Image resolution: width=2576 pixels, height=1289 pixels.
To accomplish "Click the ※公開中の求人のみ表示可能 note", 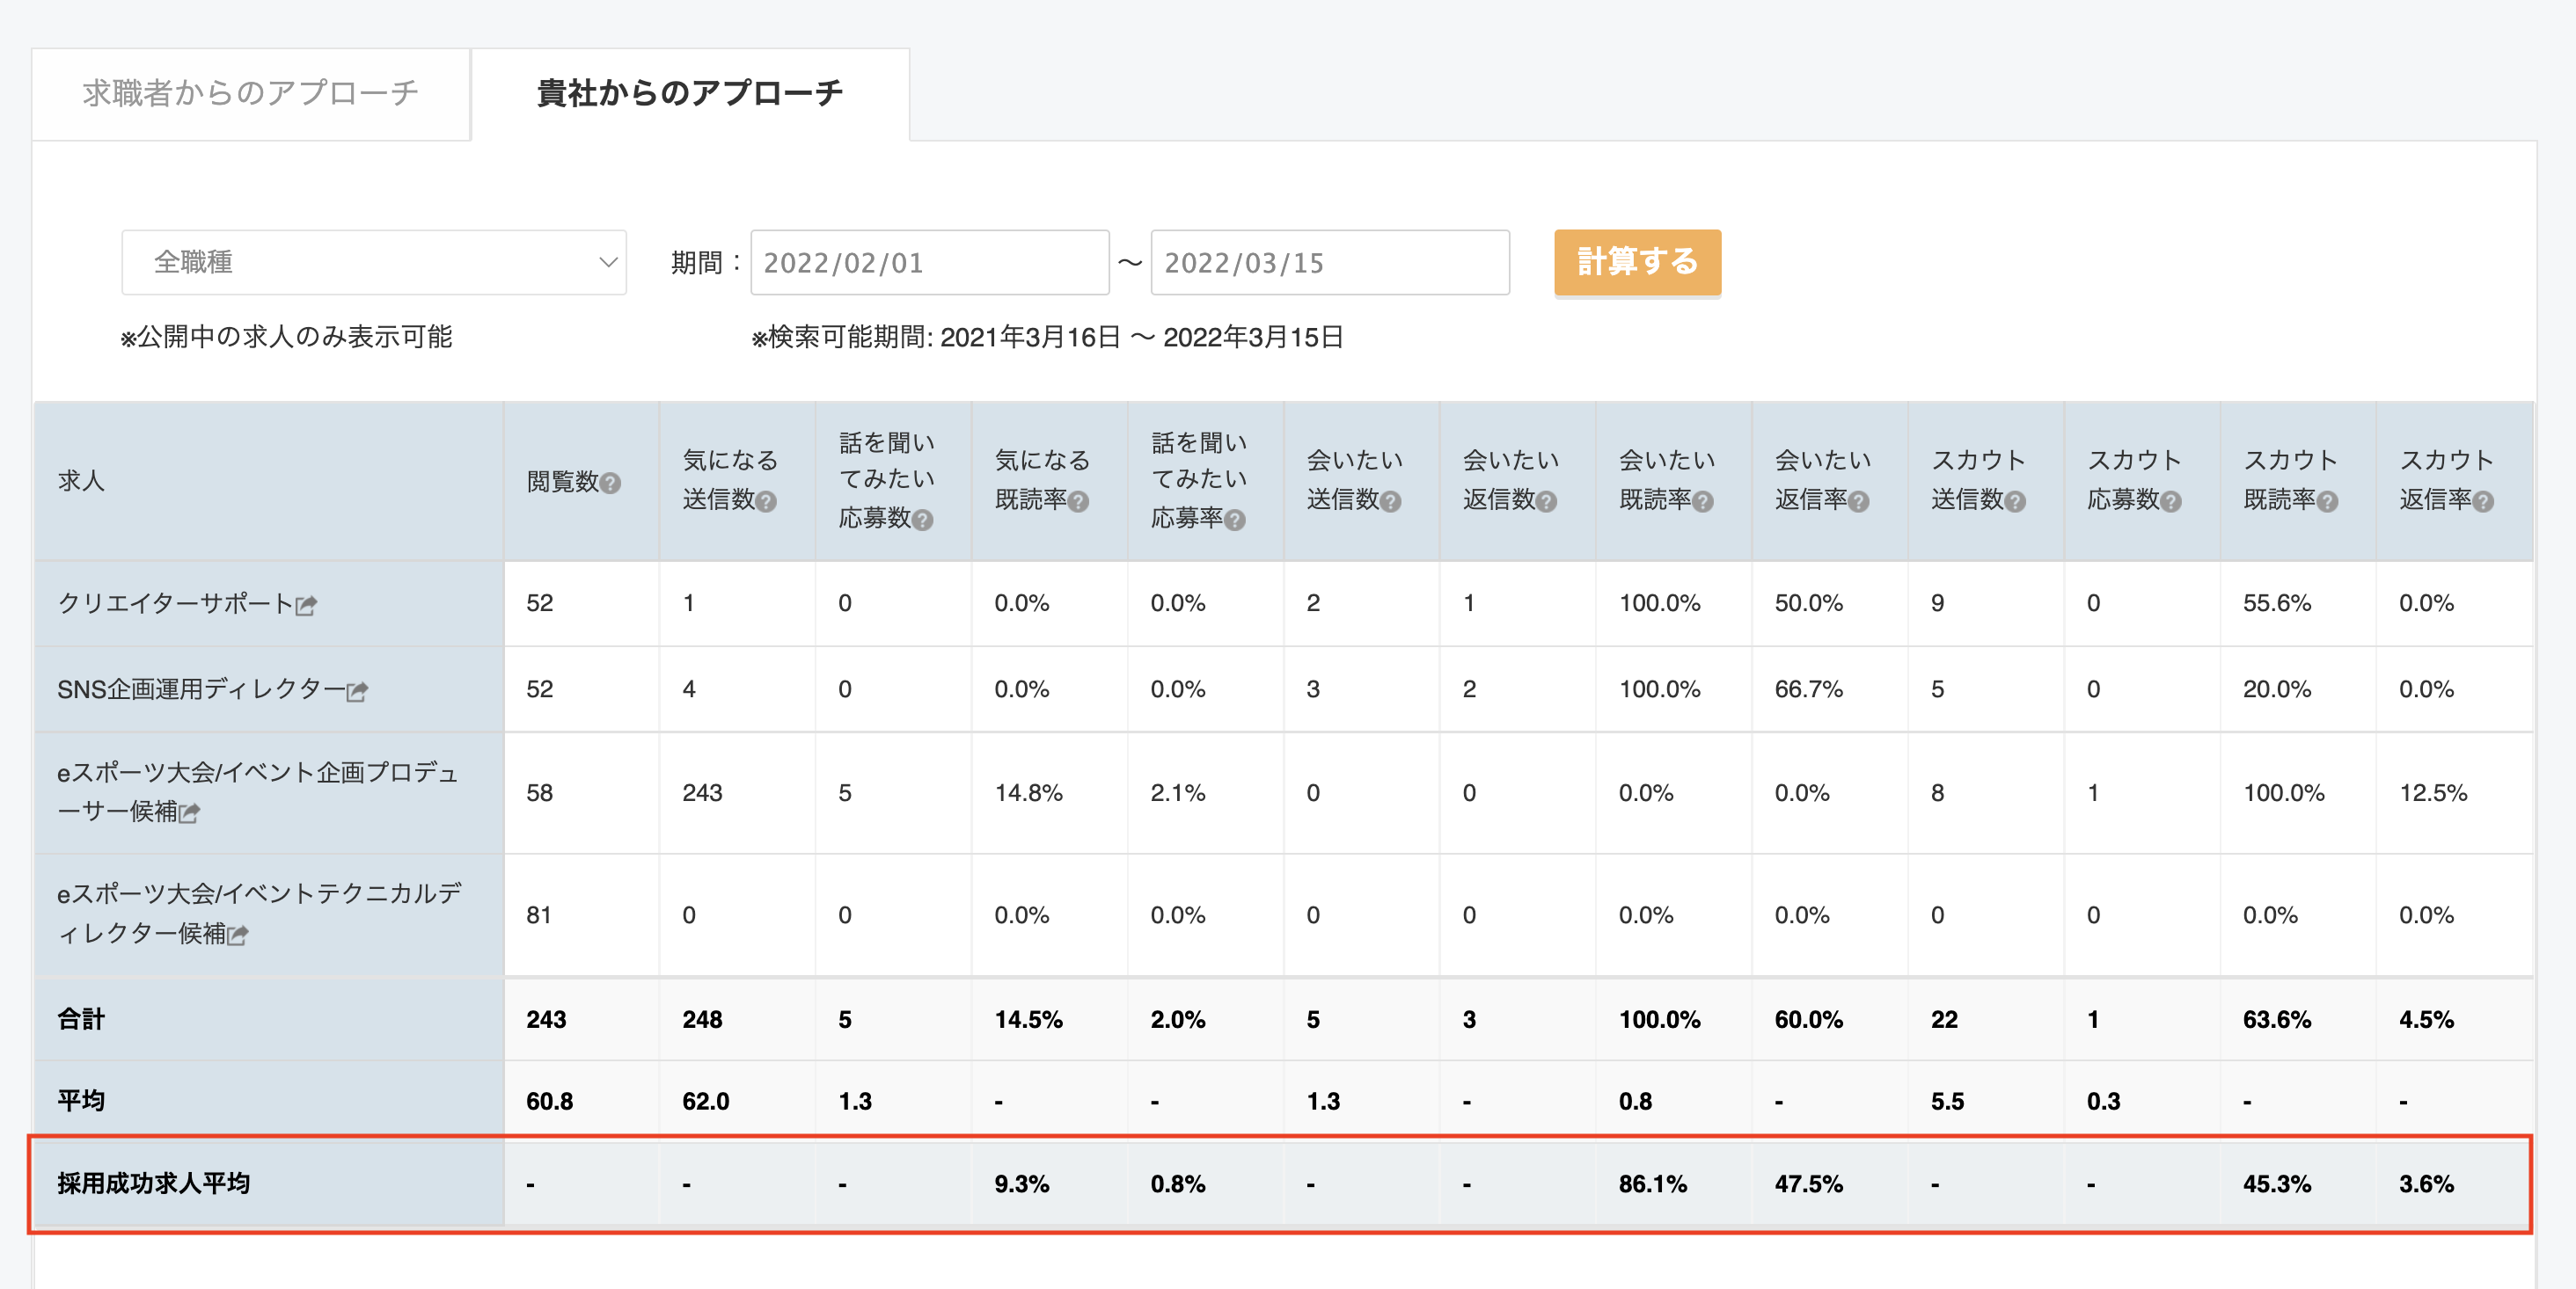I will click(x=286, y=338).
